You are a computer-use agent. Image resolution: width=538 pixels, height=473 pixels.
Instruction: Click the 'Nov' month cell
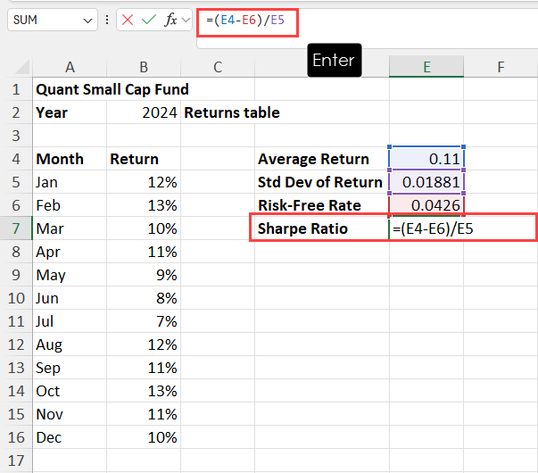tap(70, 414)
